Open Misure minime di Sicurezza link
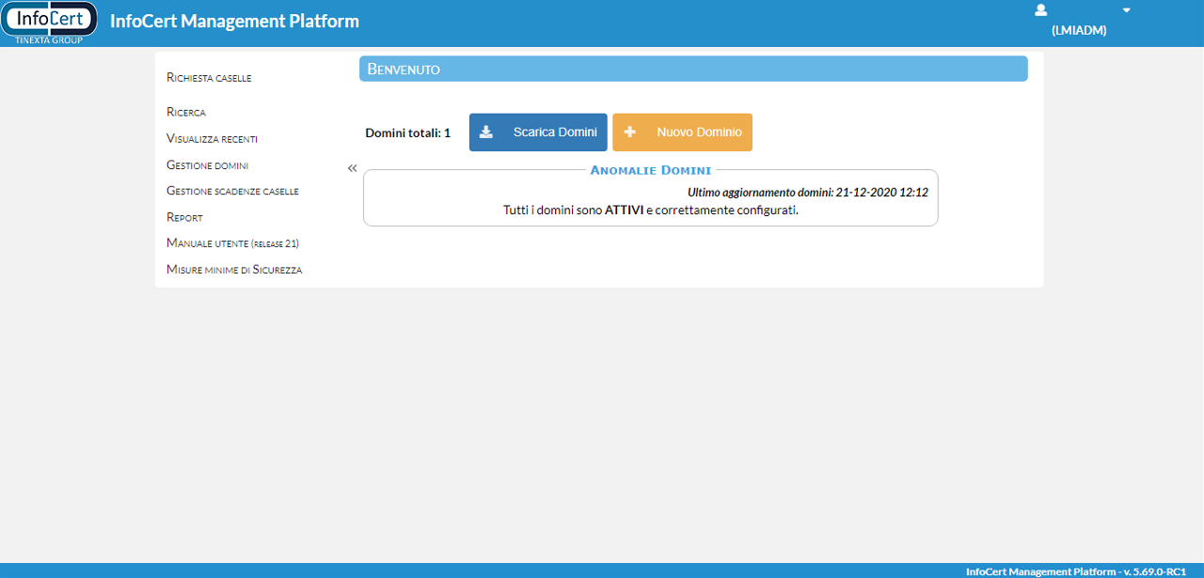1204x578 pixels. tap(234, 270)
